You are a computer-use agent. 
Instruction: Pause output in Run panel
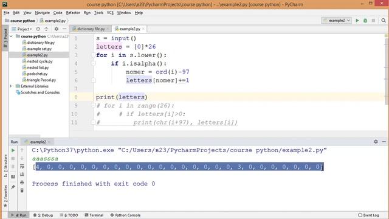click(x=13, y=166)
